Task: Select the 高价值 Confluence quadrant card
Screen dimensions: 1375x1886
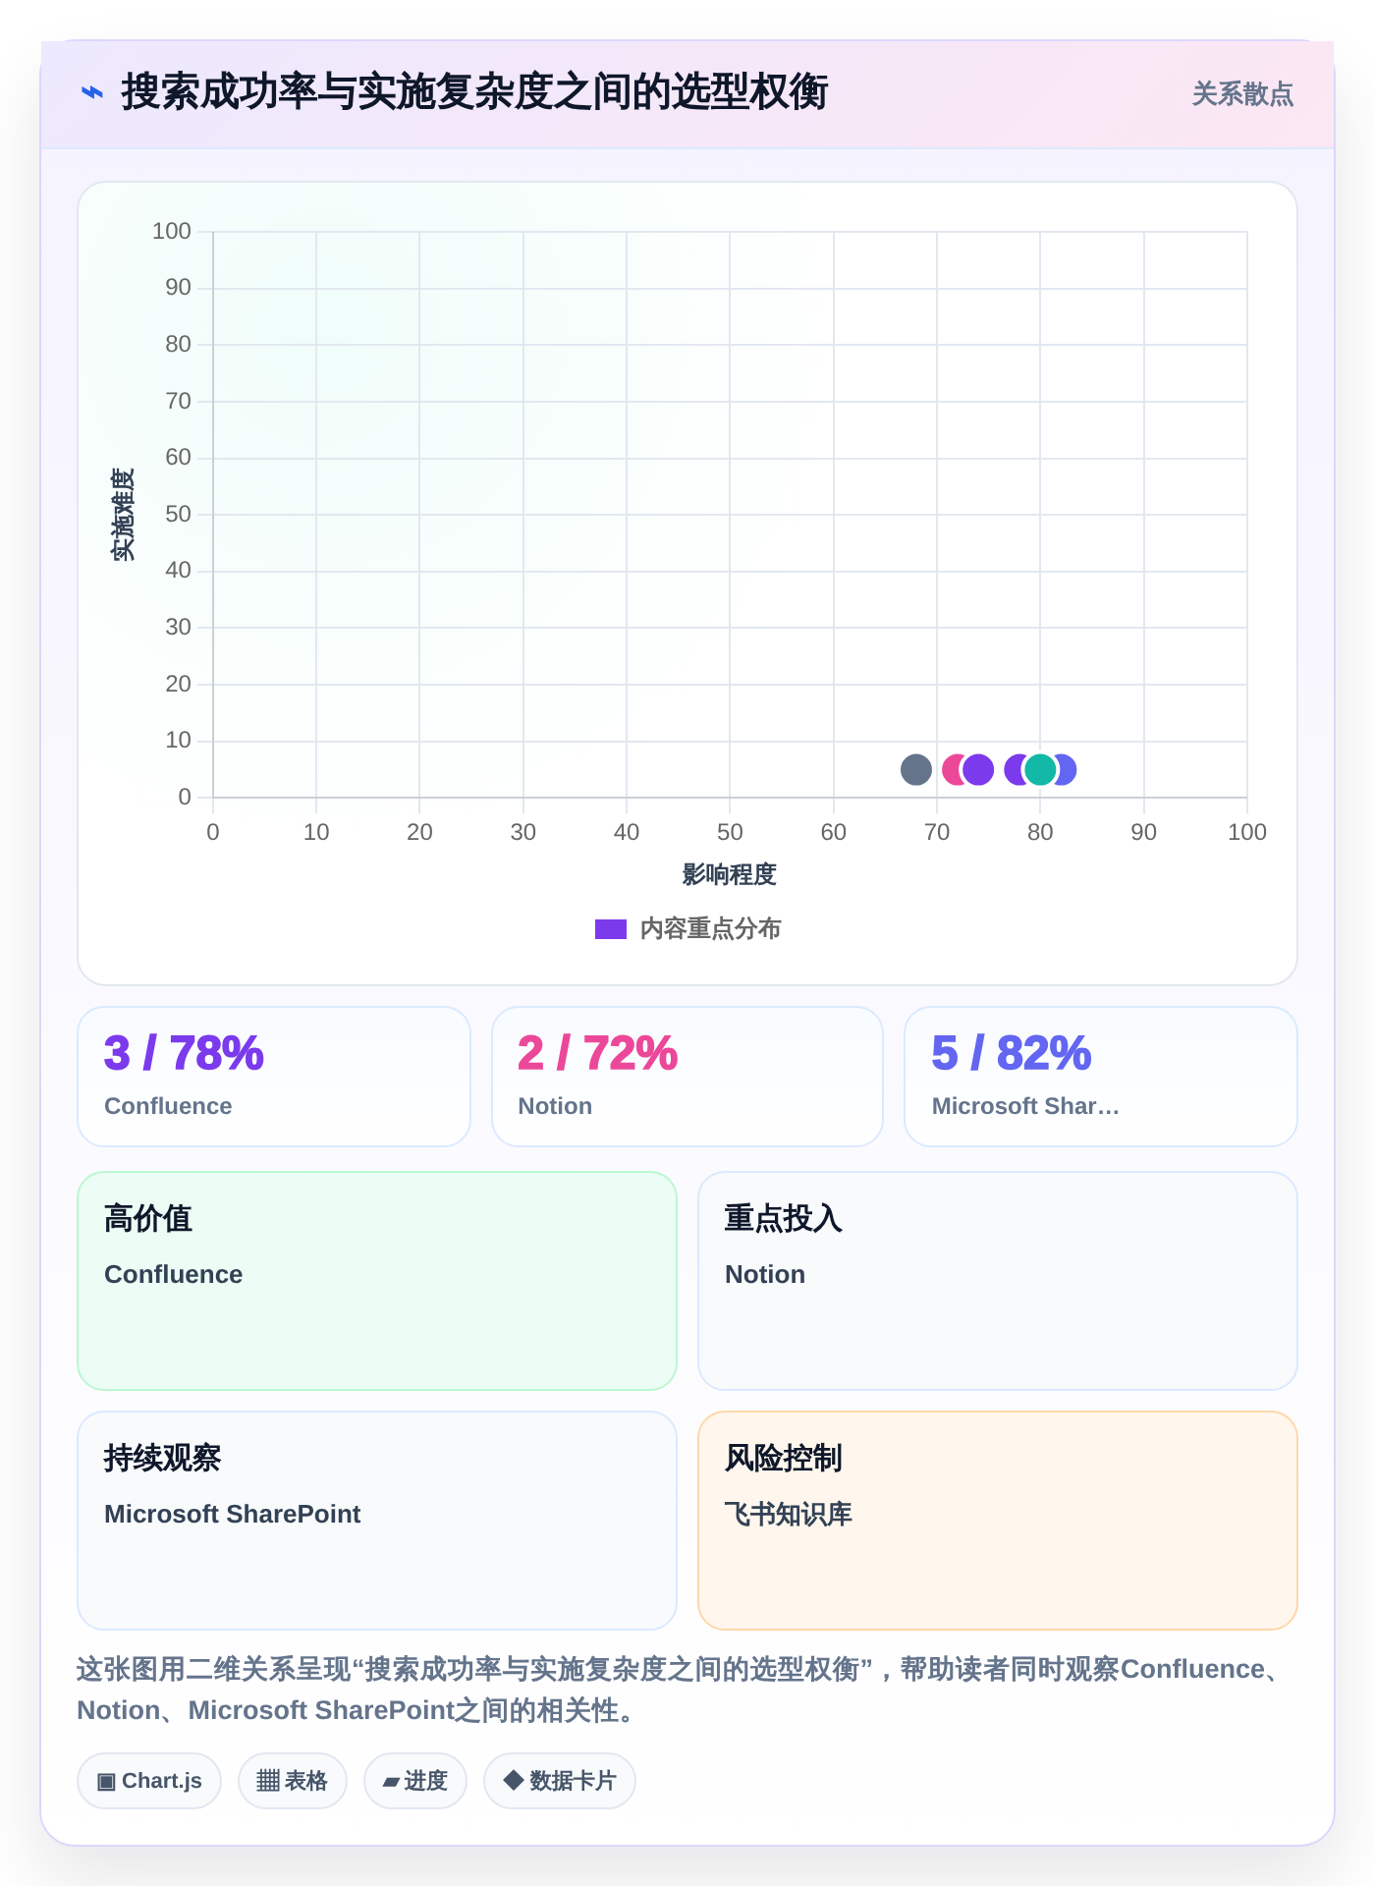Action: [x=377, y=1281]
